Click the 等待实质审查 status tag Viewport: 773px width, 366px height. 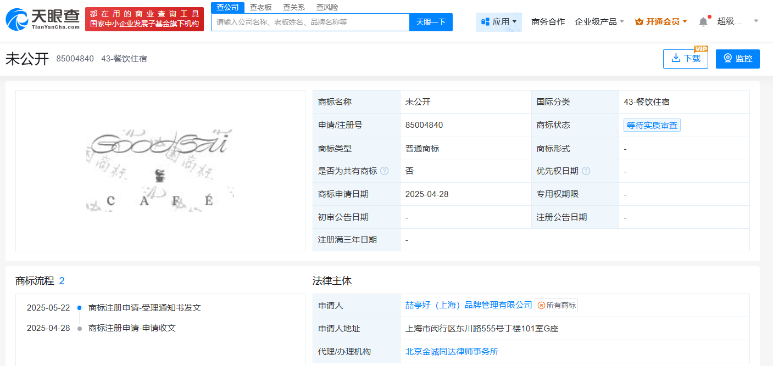(x=652, y=125)
